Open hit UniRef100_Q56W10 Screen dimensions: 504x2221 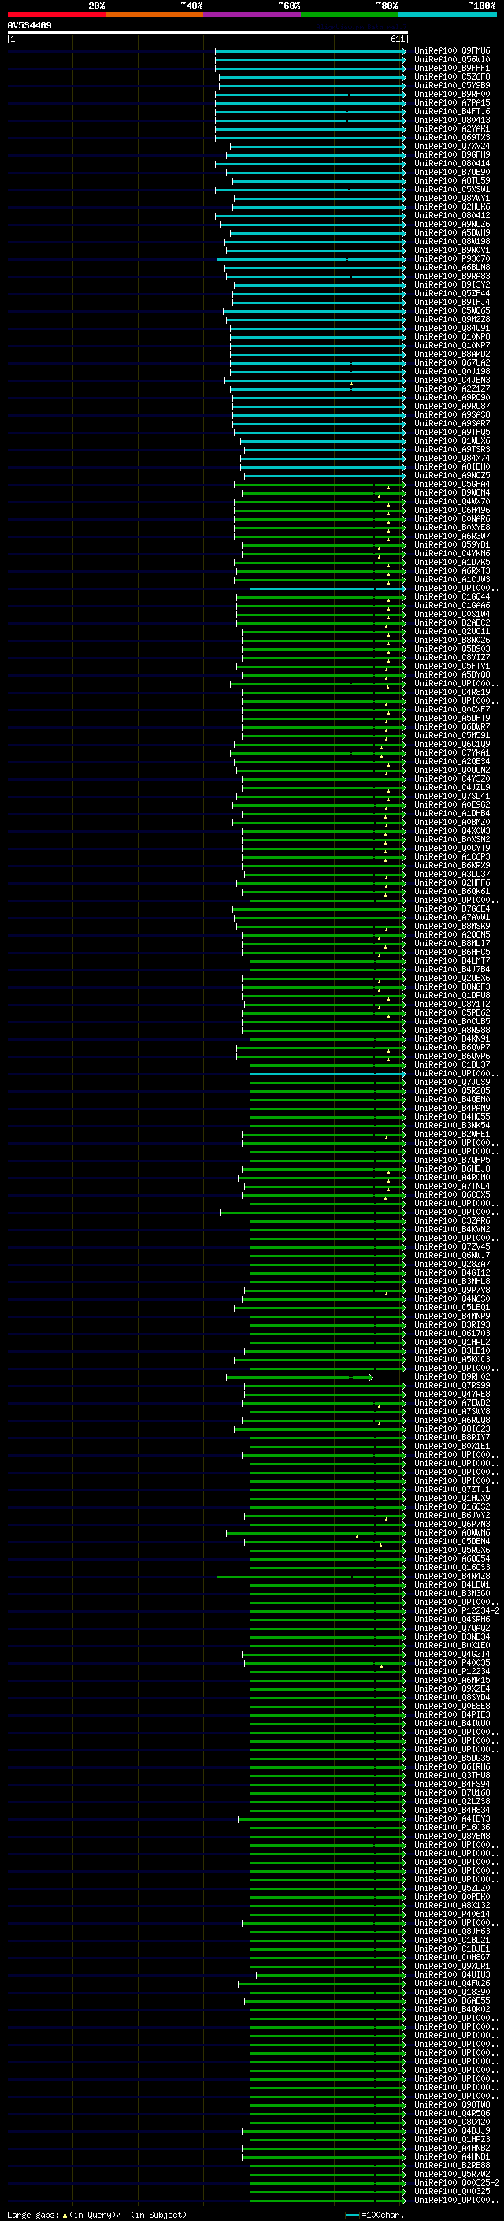point(452,60)
